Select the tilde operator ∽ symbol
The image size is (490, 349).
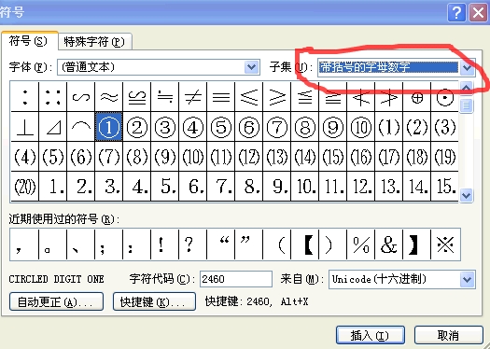pos(80,97)
